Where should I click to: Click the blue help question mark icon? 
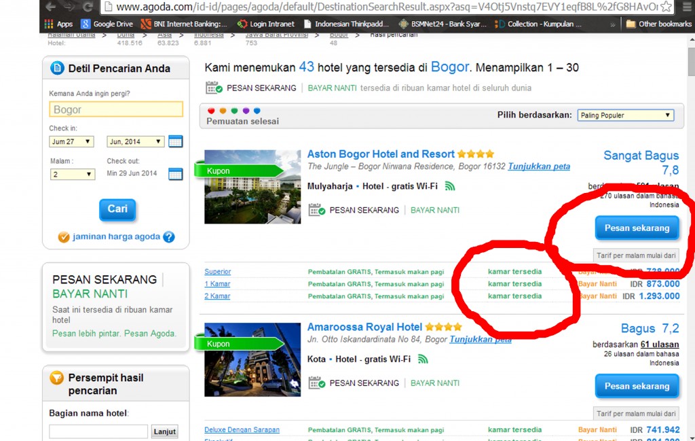pos(169,237)
